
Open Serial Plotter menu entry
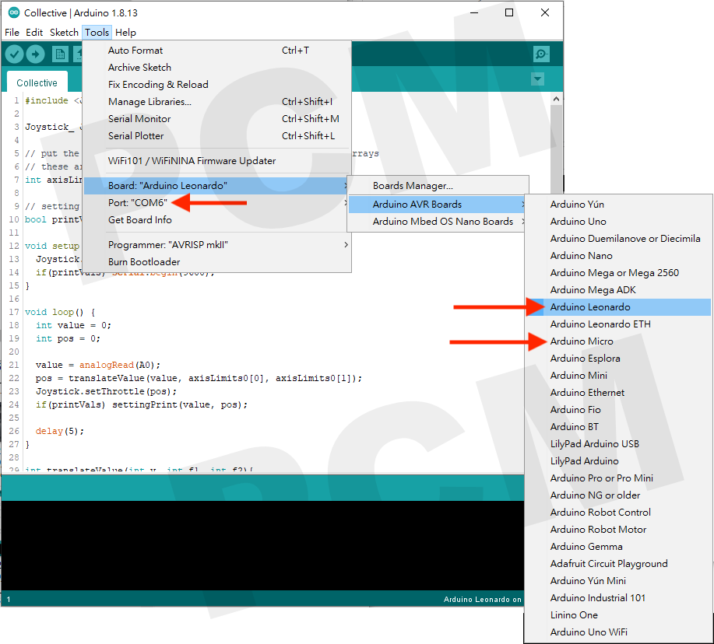click(216, 136)
